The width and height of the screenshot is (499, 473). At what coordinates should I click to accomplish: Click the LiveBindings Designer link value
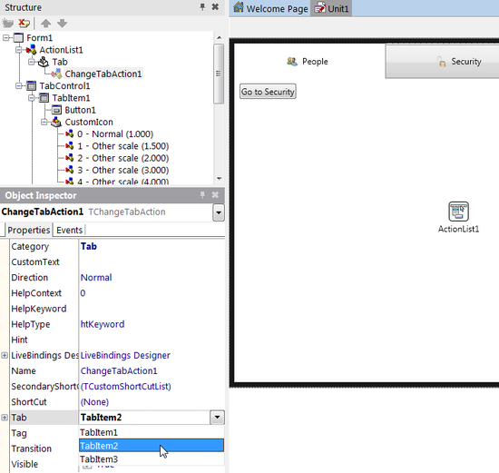pyautogui.click(x=125, y=355)
